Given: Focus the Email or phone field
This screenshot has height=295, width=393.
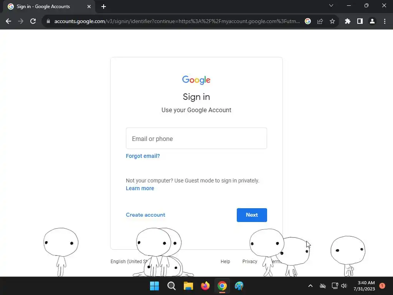Looking at the screenshot, I should coord(196,138).
